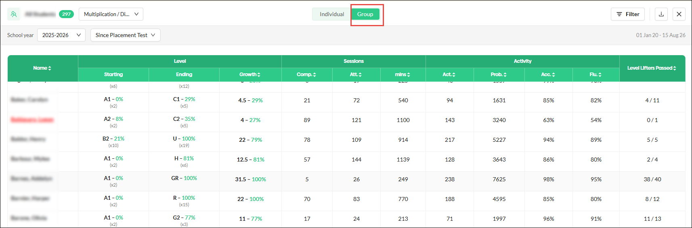Select the Group view toggle
Screen dimensions: 692x228
click(365, 14)
